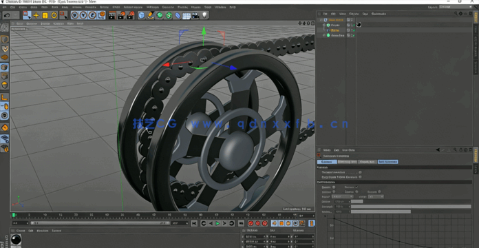Click Render to Picture Viewer
This screenshot has height=248, width=479.
coord(121,15)
